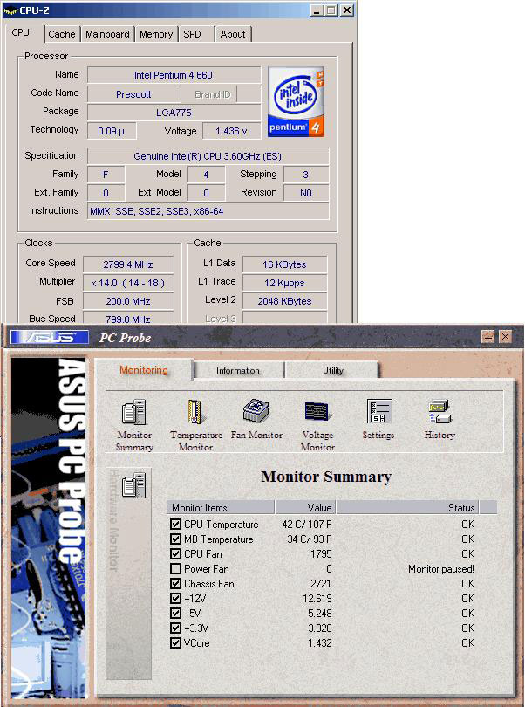525x707 pixels.
Task: Click the Multiplier value x 14.0 (14 - 18)
Action: coord(128,283)
